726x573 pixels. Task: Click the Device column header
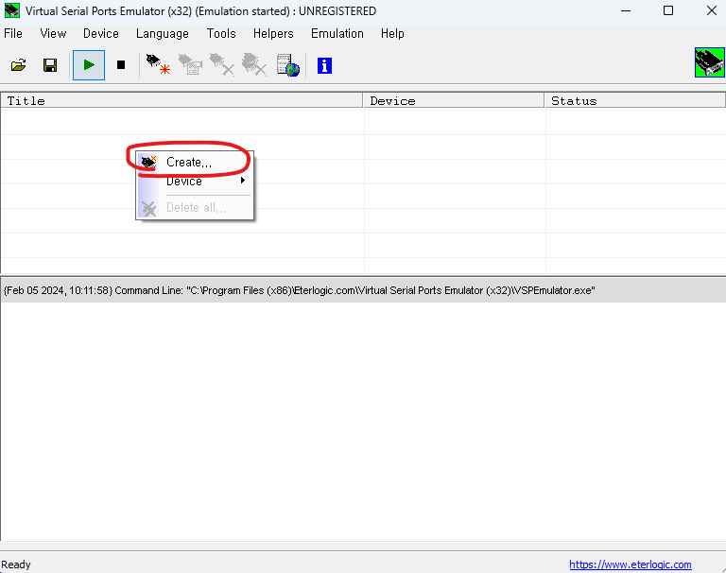tap(454, 100)
